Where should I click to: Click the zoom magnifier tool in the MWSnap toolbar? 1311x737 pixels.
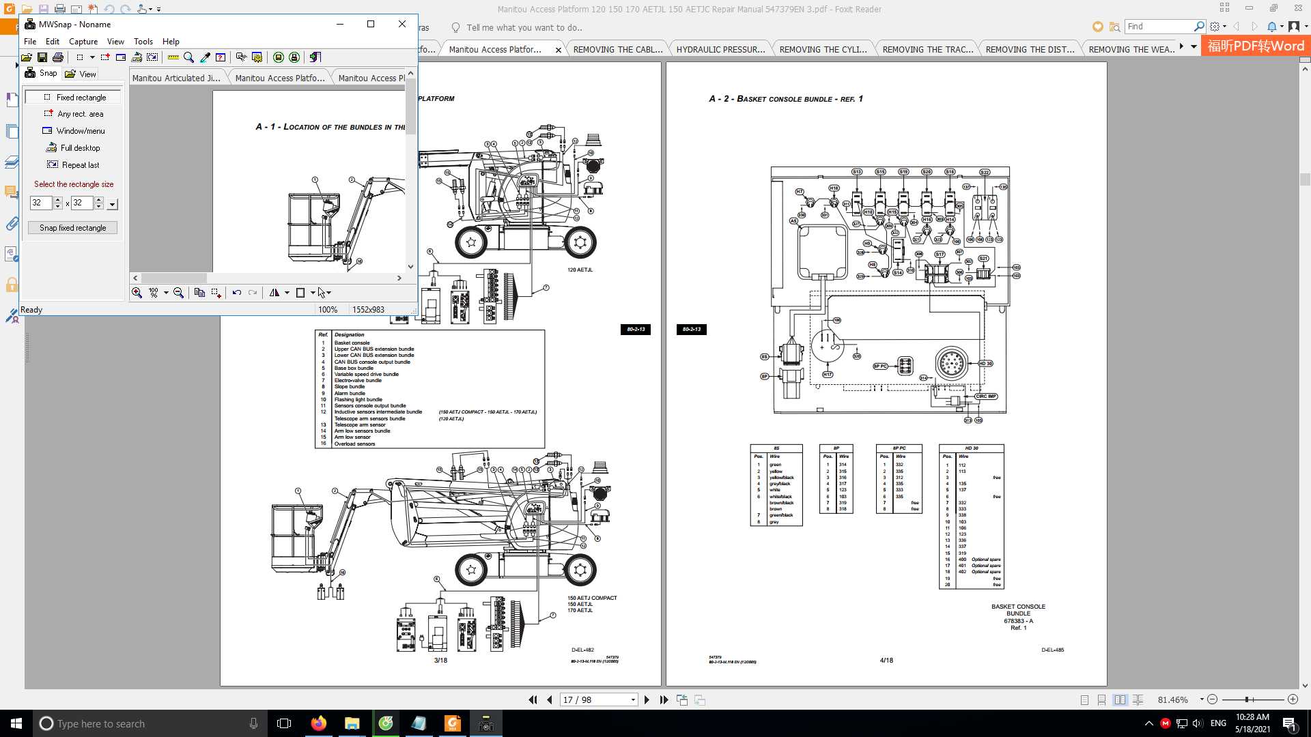(188, 57)
